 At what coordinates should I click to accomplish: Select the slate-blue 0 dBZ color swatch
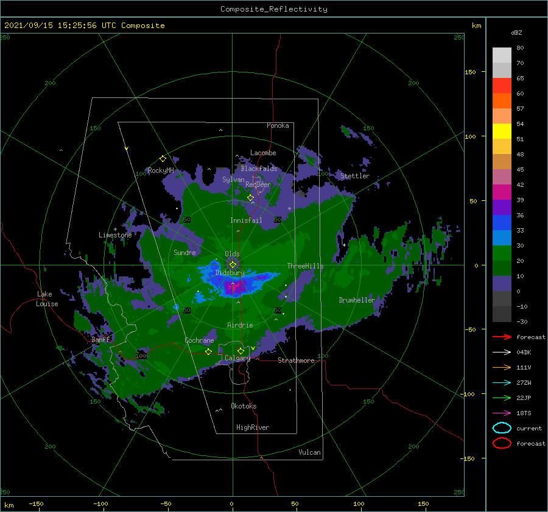click(502, 284)
